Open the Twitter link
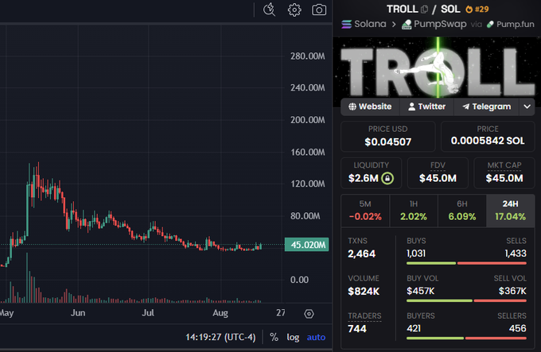Screen dimensions: 541x352 click(x=426, y=106)
